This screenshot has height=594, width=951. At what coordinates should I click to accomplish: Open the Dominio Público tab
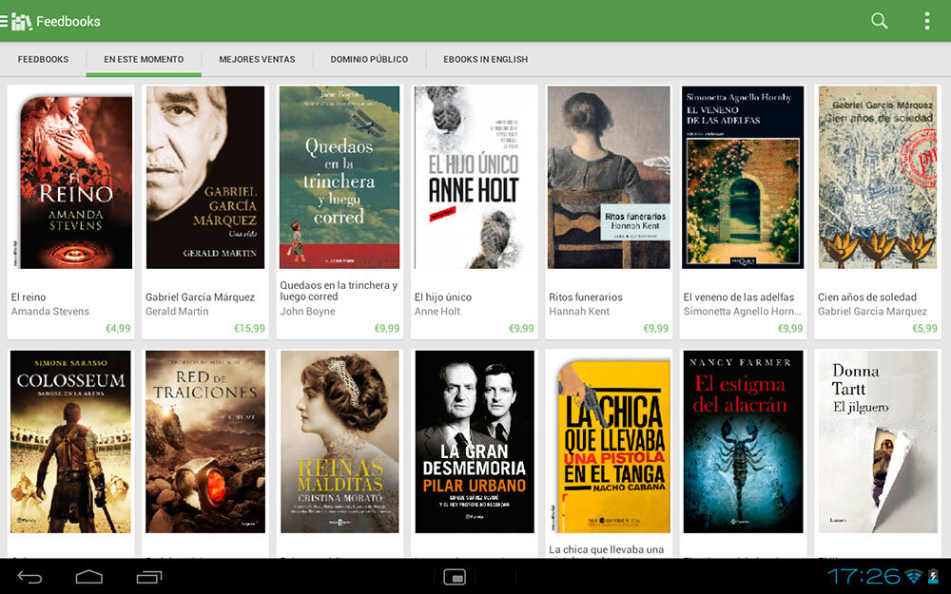(369, 59)
